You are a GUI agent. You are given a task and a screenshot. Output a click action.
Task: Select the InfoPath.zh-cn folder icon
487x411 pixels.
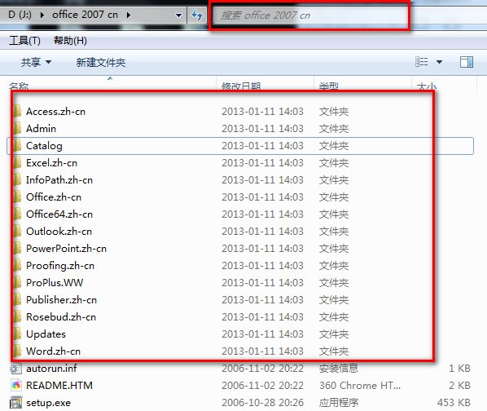16,179
